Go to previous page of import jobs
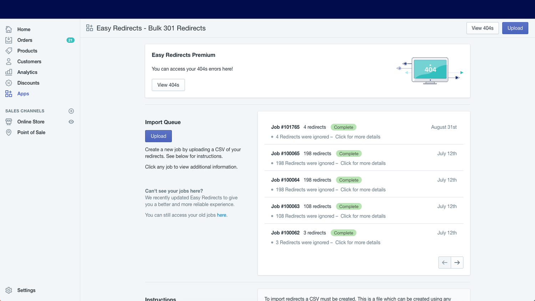 pyautogui.click(x=444, y=262)
